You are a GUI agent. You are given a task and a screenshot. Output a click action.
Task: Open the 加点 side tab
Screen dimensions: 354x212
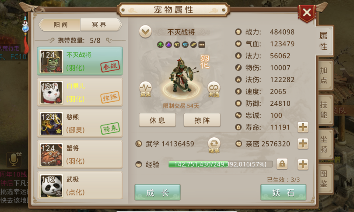tap(325, 76)
